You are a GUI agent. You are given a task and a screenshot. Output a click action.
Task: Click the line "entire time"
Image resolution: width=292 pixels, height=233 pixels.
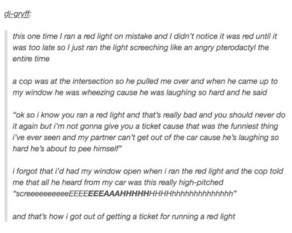31,59
